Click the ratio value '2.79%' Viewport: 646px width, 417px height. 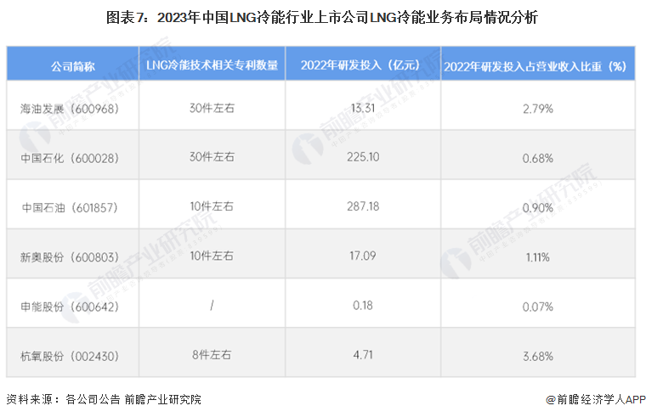pos(538,109)
